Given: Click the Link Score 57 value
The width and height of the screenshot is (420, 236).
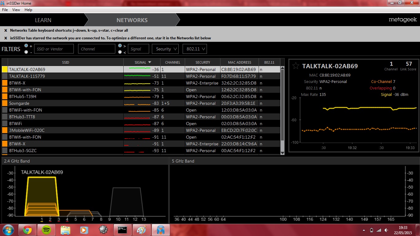Looking at the screenshot, I should (x=409, y=64).
